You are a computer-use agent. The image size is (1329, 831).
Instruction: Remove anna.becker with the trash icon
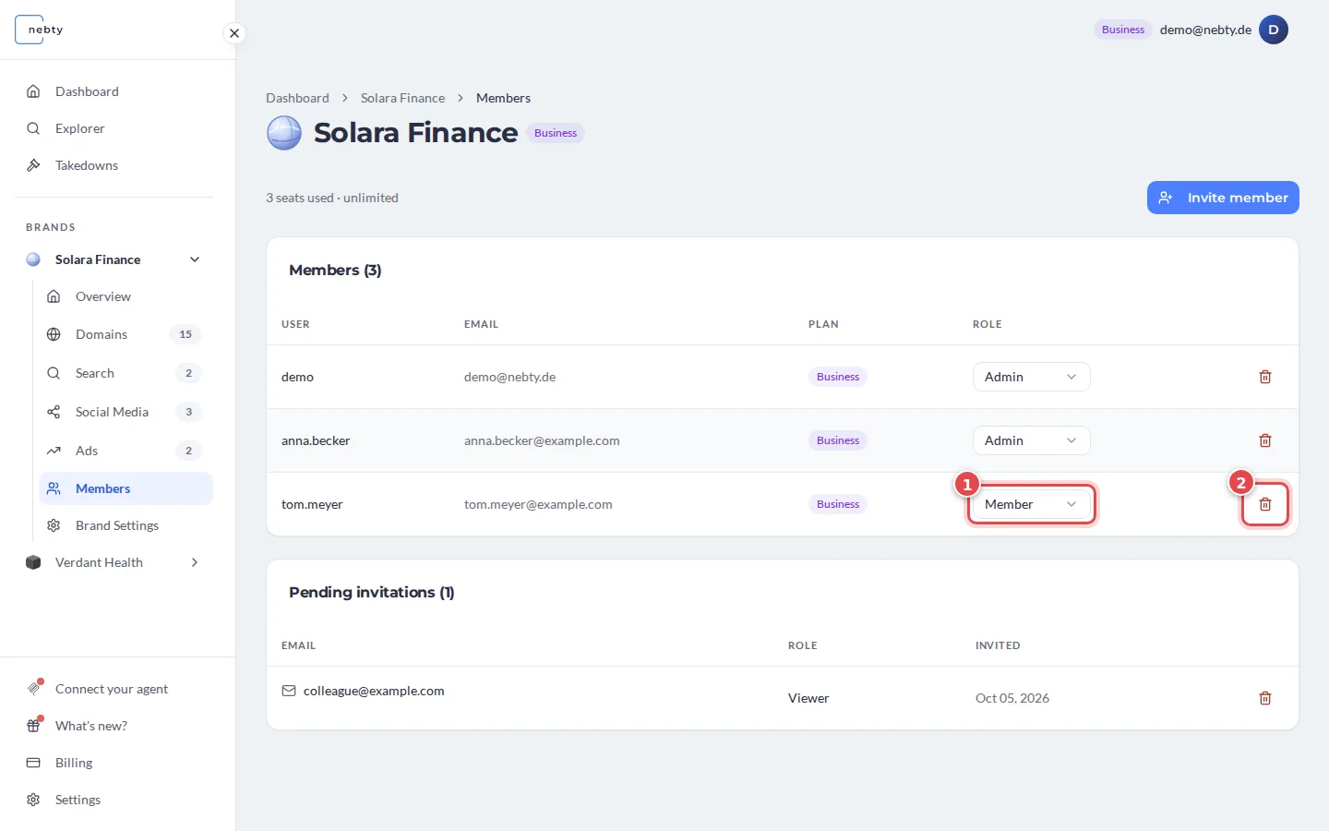(x=1265, y=440)
